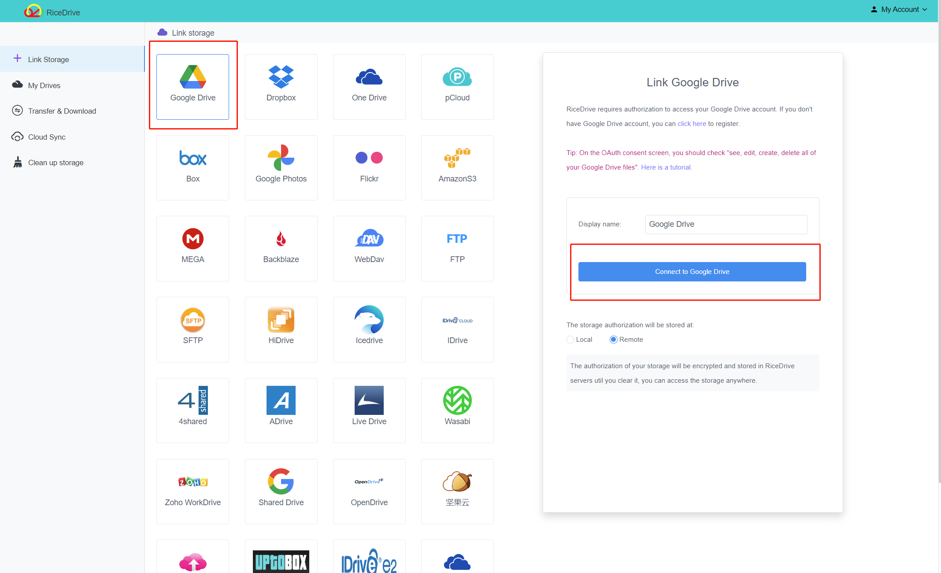Open Cloud Sync section

(x=46, y=137)
